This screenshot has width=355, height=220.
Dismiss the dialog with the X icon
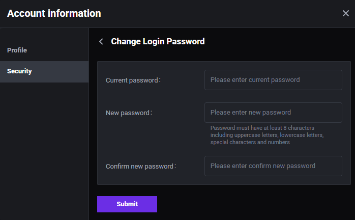tap(346, 13)
